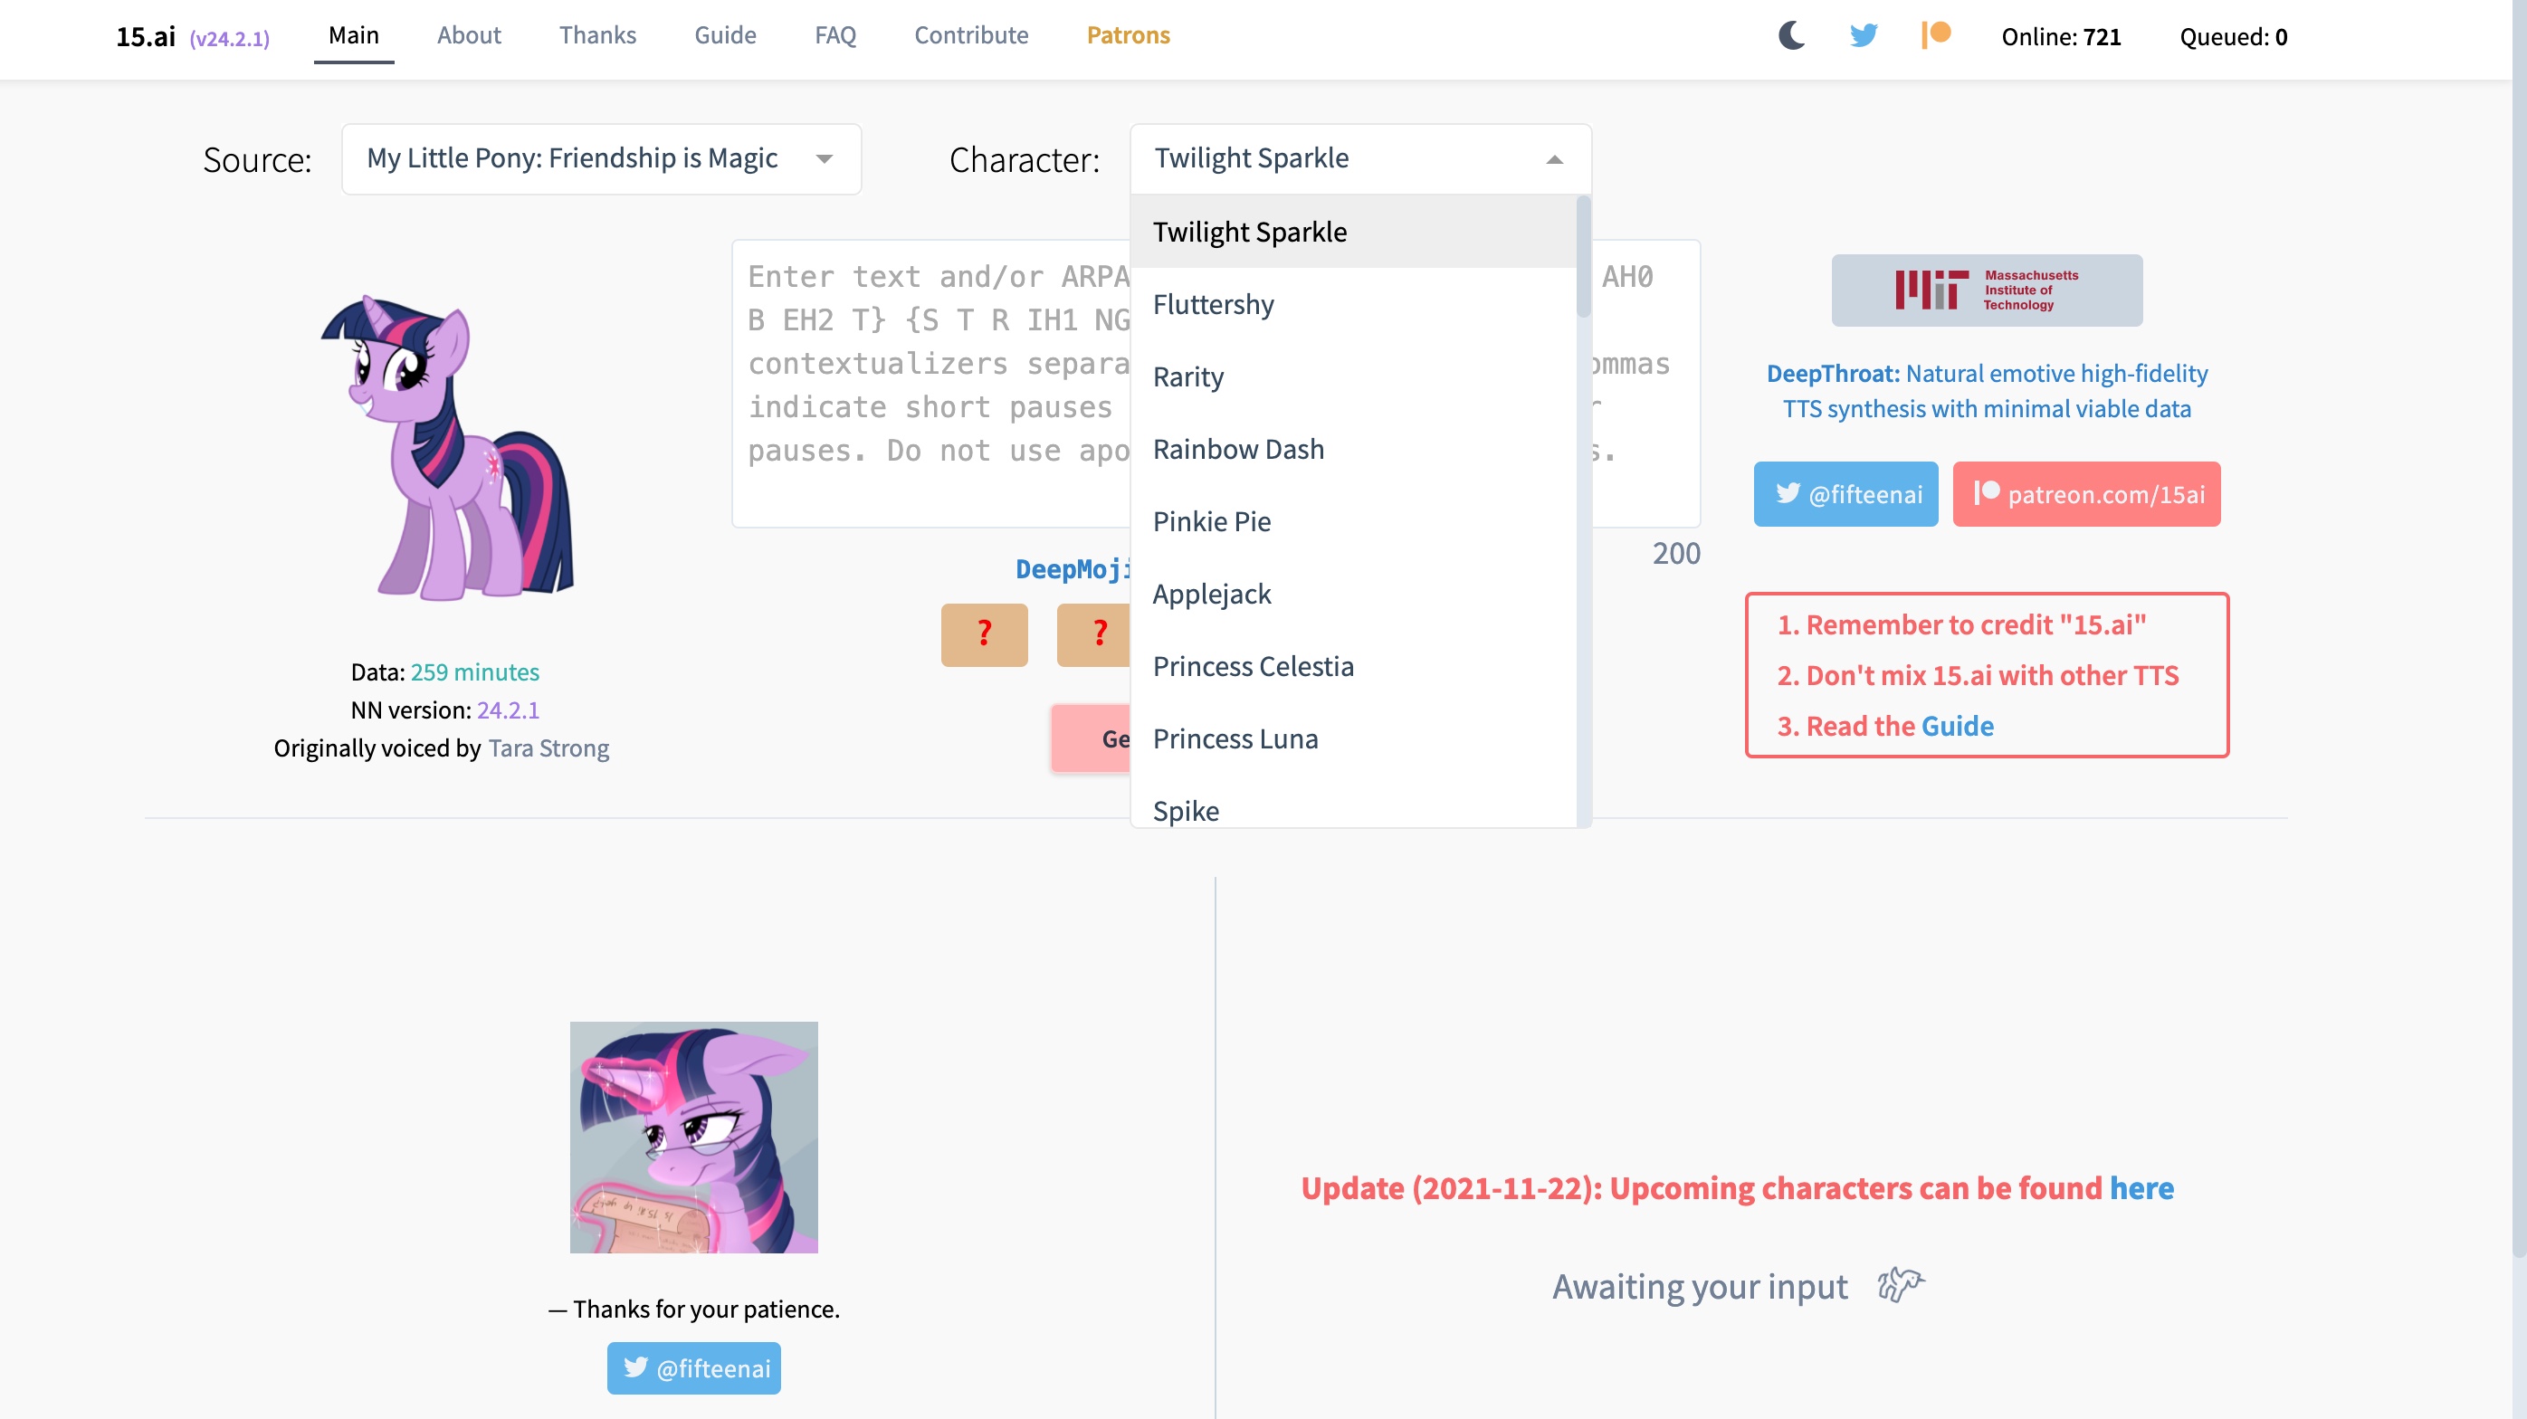The height and width of the screenshot is (1419, 2527).
Task: Open Patreon icon in top navigation bar
Action: pyautogui.click(x=1935, y=35)
